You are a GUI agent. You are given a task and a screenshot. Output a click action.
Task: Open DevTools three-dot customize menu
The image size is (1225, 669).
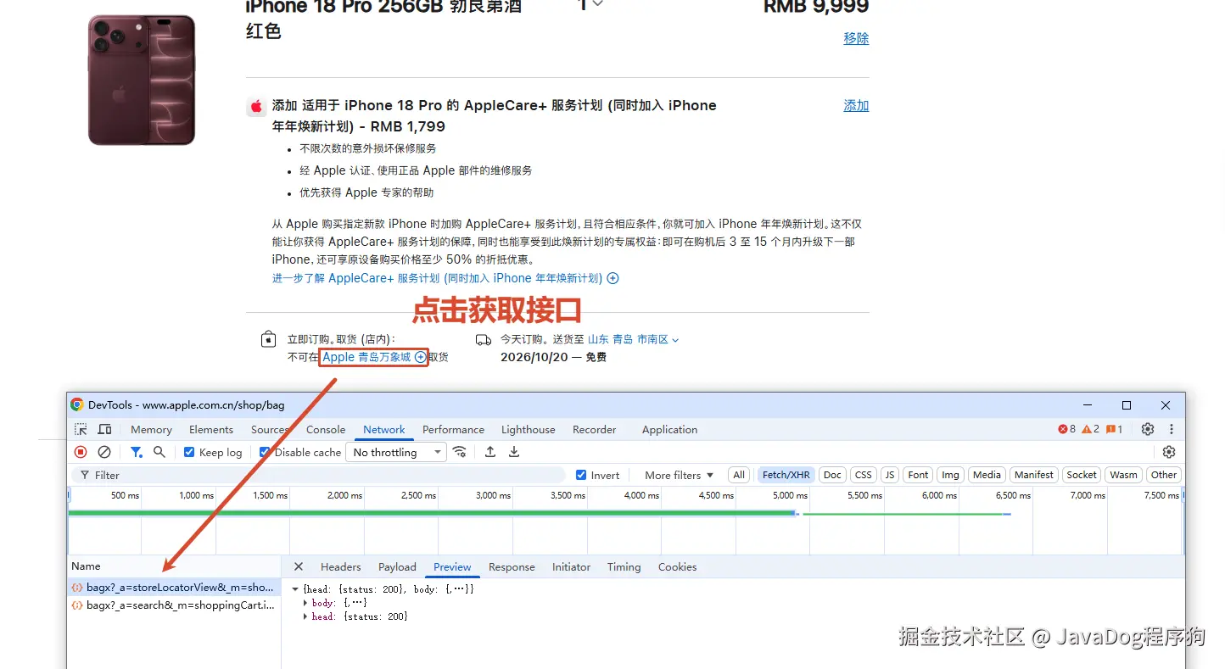[x=1172, y=430]
